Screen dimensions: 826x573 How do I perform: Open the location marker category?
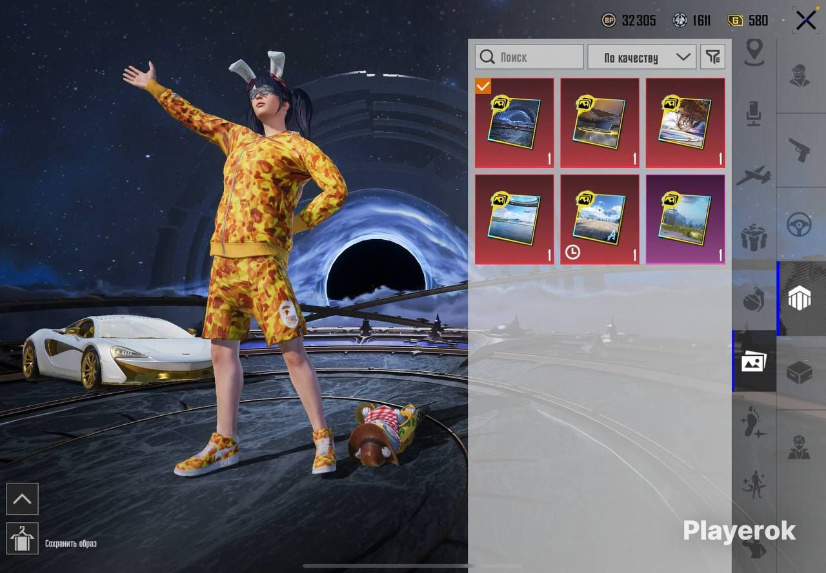point(754,52)
